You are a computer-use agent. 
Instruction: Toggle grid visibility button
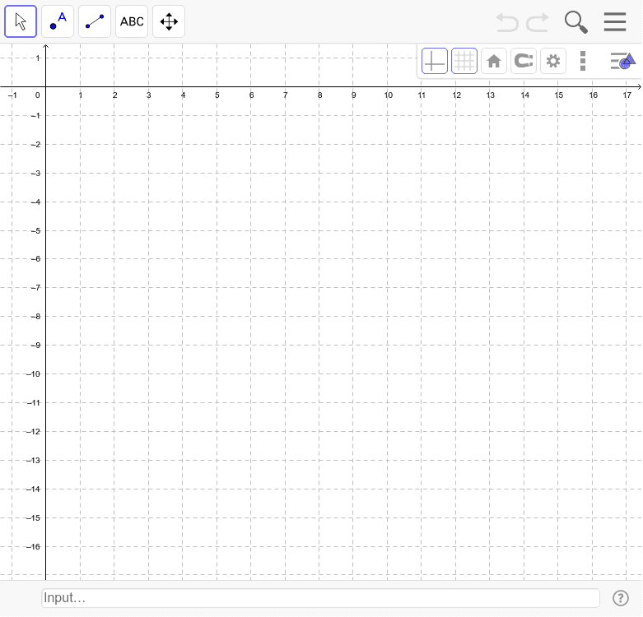coord(464,61)
